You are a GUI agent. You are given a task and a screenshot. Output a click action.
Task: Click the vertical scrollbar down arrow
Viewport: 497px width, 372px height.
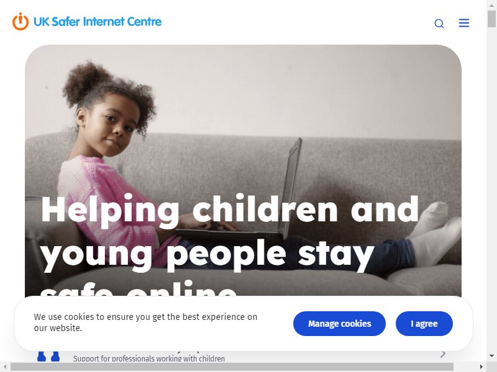click(x=491, y=356)
